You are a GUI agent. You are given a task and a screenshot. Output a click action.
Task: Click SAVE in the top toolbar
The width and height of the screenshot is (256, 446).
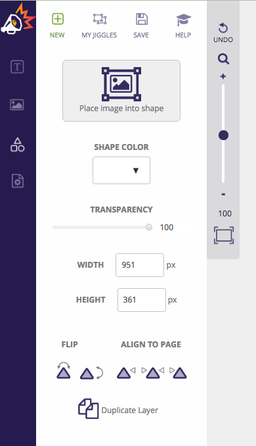pyautogui.click(x=141, y=26)
